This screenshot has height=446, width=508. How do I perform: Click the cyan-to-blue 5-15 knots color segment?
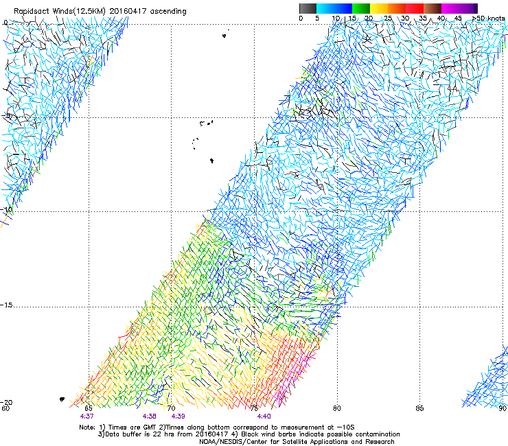(334, 8)
